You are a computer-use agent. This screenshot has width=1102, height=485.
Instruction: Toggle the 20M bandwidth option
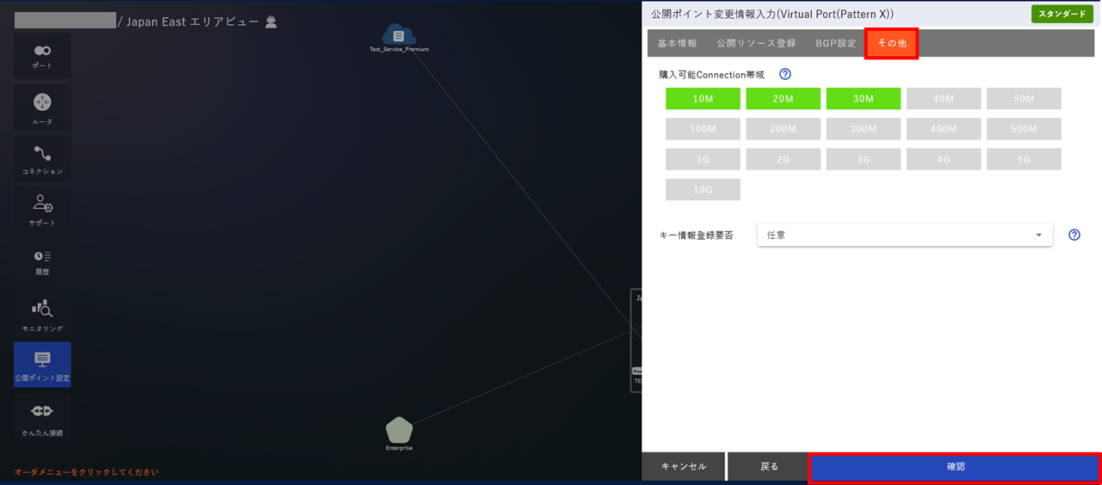click(x=783, y=99)
